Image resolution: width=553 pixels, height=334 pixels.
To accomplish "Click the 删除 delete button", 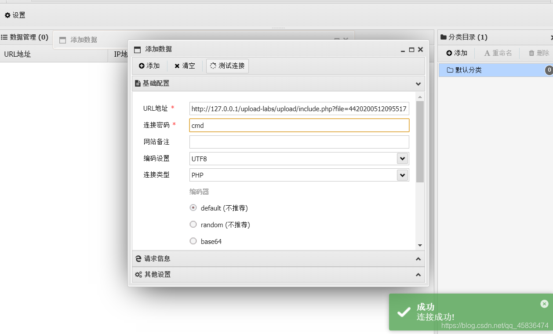I will click(x=539, y=53).
